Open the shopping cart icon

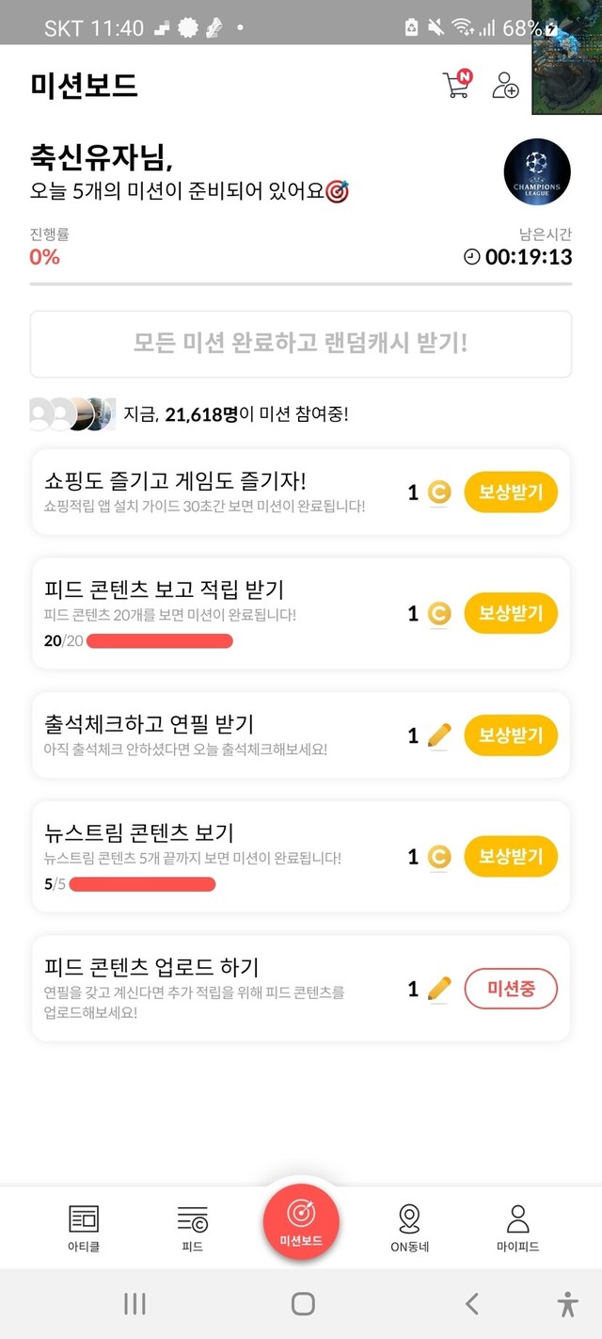[455, 85]
